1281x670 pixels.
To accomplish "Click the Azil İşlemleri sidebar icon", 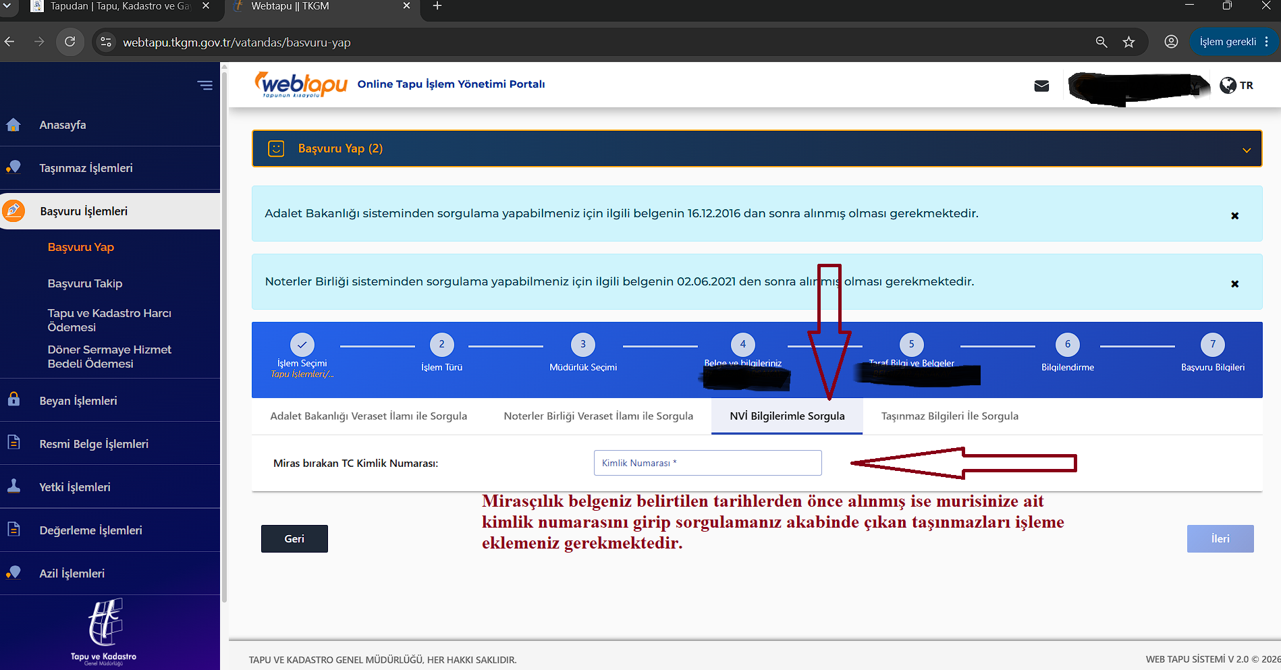I will pyautogui.click(x=13, y=573).
